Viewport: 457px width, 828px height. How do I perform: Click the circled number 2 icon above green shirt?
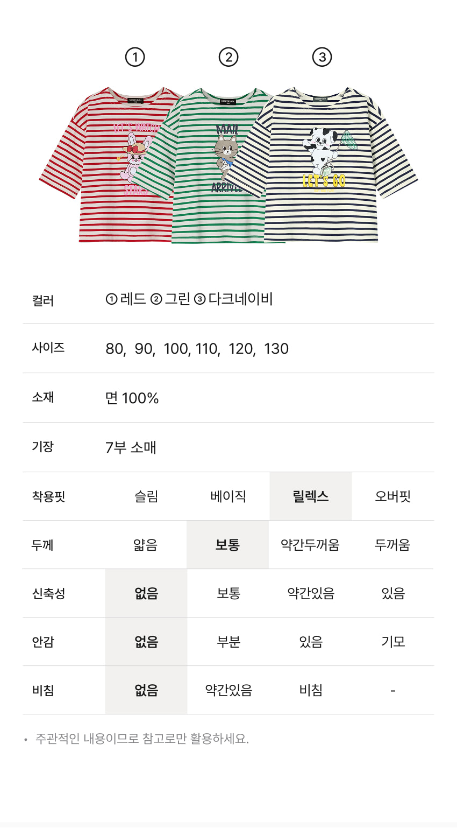pyautogui.click(x=228, y=57)
